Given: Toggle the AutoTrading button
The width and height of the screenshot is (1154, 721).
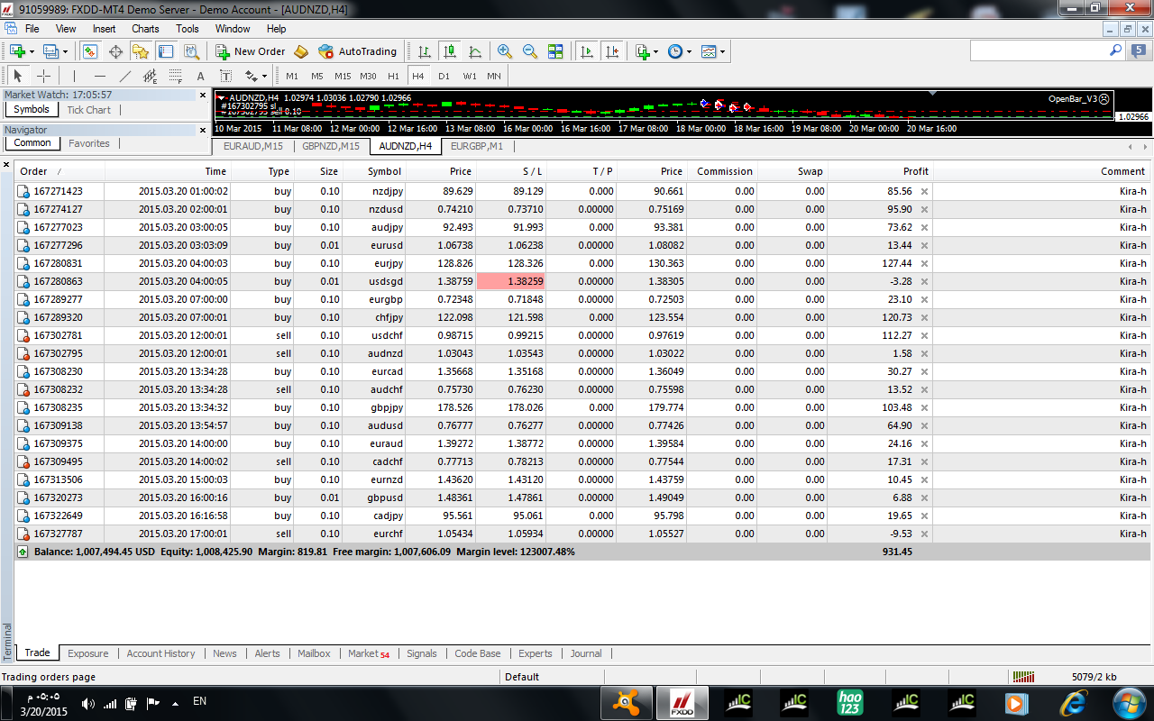Looking at the screenshot, I should (x=357, y=51).
